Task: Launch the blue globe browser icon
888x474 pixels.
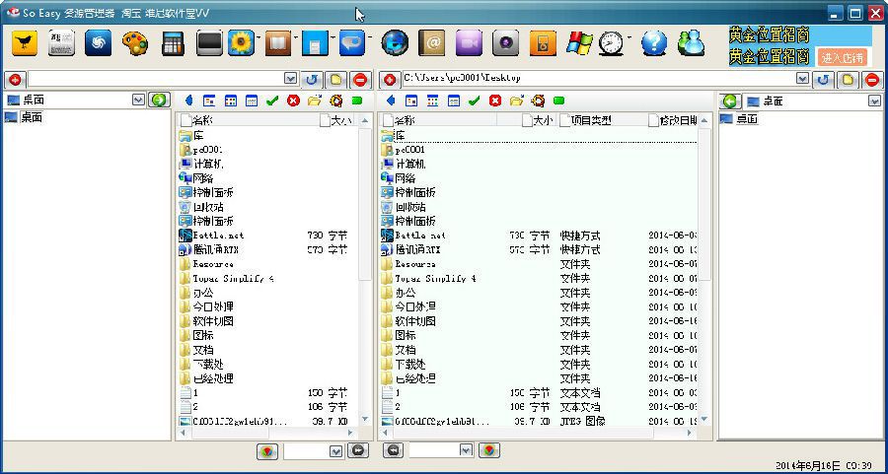Action: pyautogui.click(x=395, y=43)
